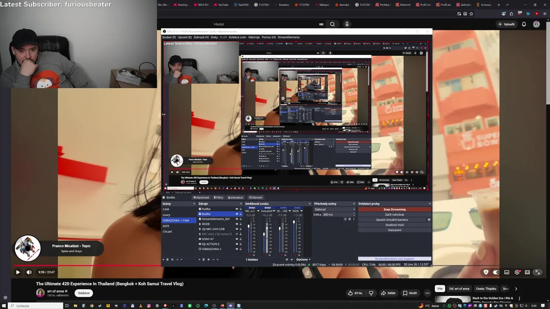
Task: Switch to theater mode in player
Action: [527, 272]
